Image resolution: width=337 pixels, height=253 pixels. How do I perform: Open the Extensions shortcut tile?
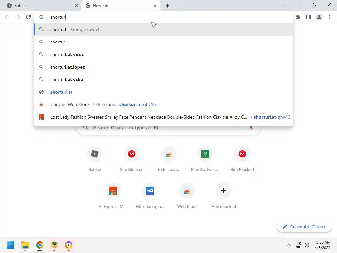point(168,159)
